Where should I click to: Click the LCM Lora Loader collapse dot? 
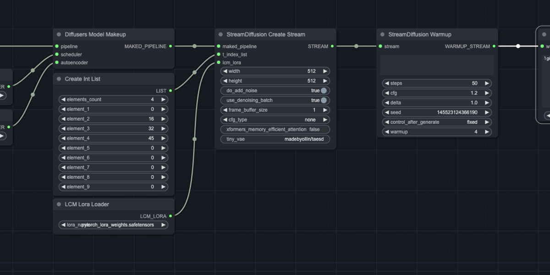[59, 204]
